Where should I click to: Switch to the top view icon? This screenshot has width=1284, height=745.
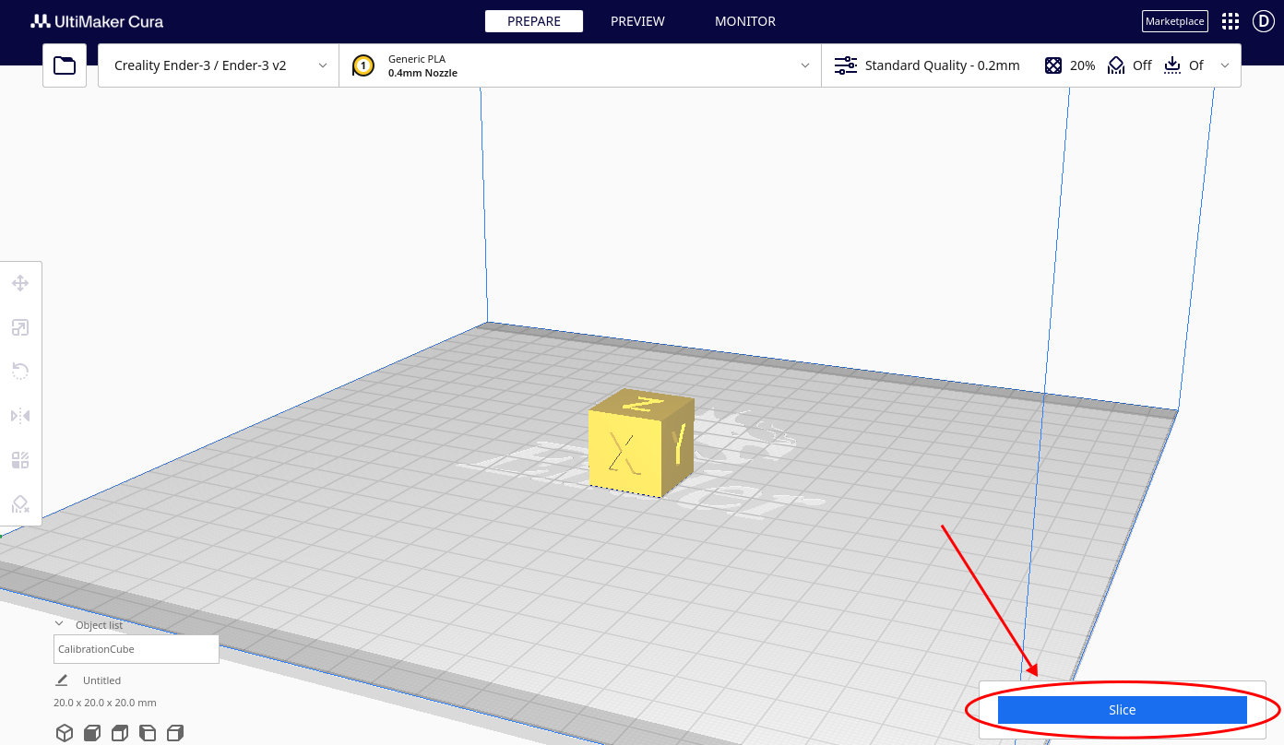[120, 733]
